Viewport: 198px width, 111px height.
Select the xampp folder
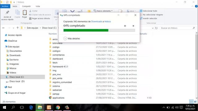click(56, 94)
